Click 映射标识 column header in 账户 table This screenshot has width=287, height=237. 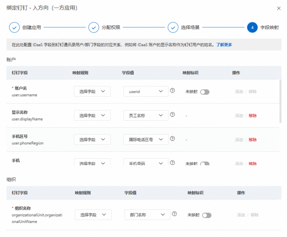[190, 73]
